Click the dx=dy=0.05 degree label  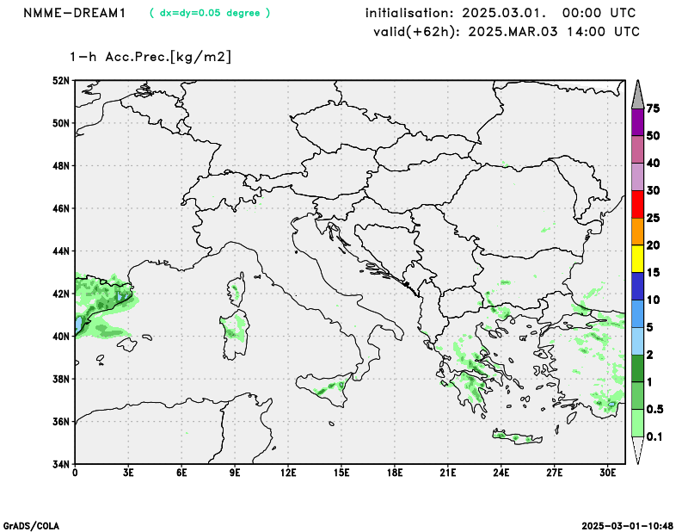click(x=210, y=13)
